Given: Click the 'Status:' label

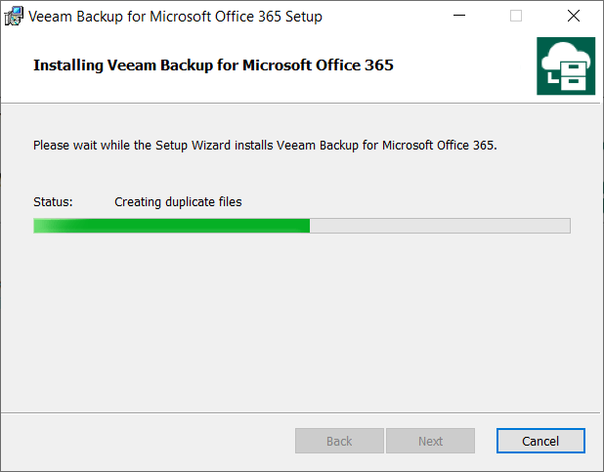Looking at the screenshot, I should (53, 202).
